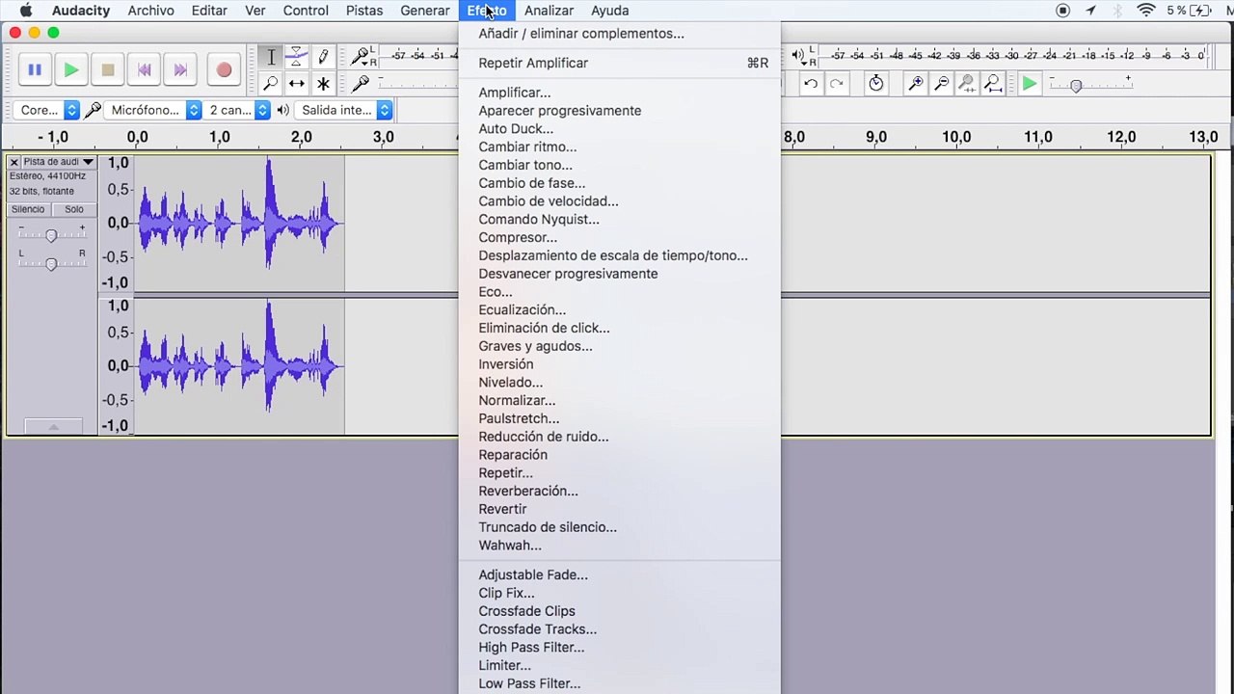Viewport: 1234px width, 694px height.
Task: Start playback with the green Play button
Action: 71,69
